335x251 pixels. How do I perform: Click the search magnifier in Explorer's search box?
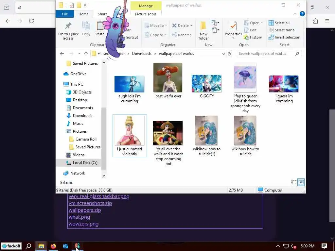(297, 54)
